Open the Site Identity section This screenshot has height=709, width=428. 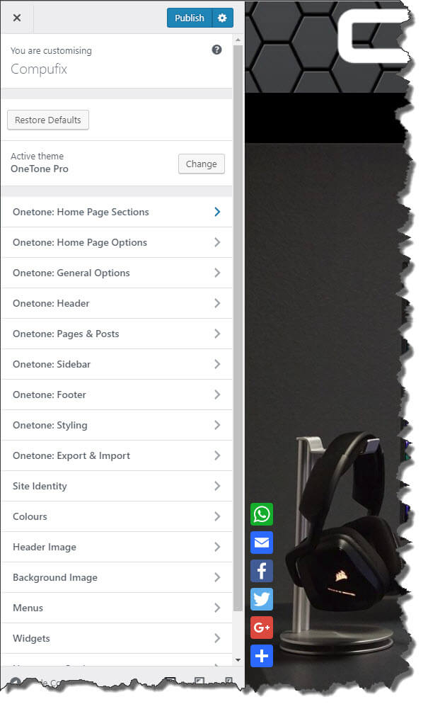click(x=117, y=486)
